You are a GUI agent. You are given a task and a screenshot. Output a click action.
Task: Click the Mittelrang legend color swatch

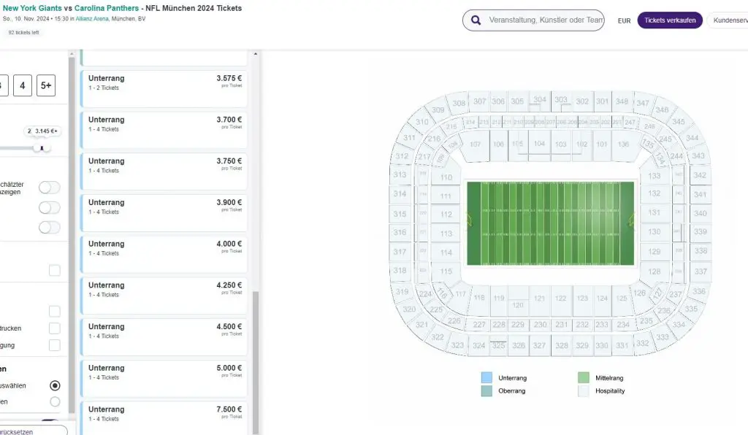pyautogui.click(x=584, y=378)
